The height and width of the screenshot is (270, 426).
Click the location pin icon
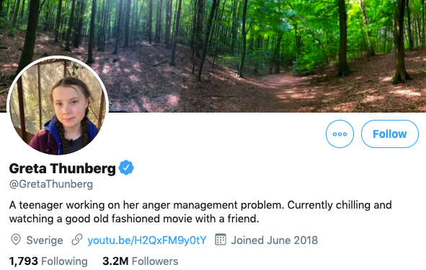click(16, 240)
